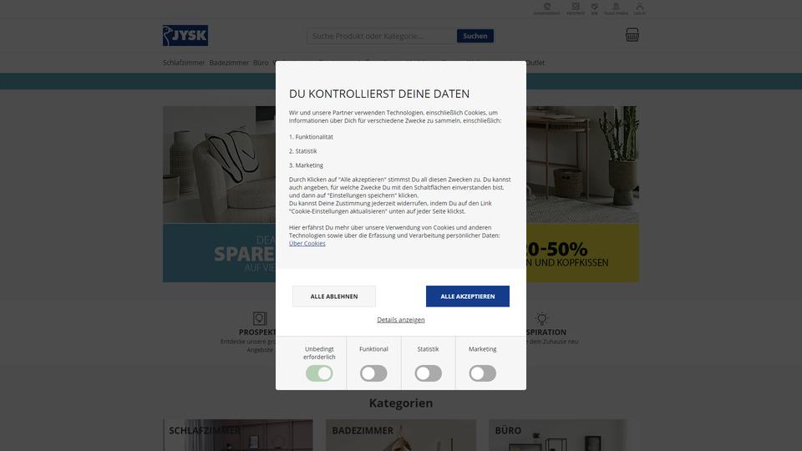
Task: Enable the Statistik cookie switch
Action: tap(428, 373)
